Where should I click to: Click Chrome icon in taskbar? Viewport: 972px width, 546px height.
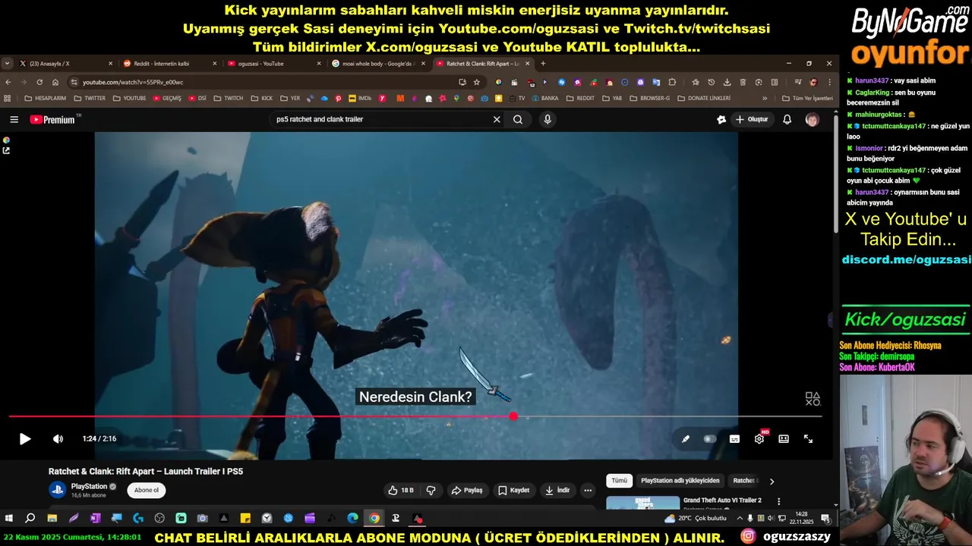click(374, 519)
